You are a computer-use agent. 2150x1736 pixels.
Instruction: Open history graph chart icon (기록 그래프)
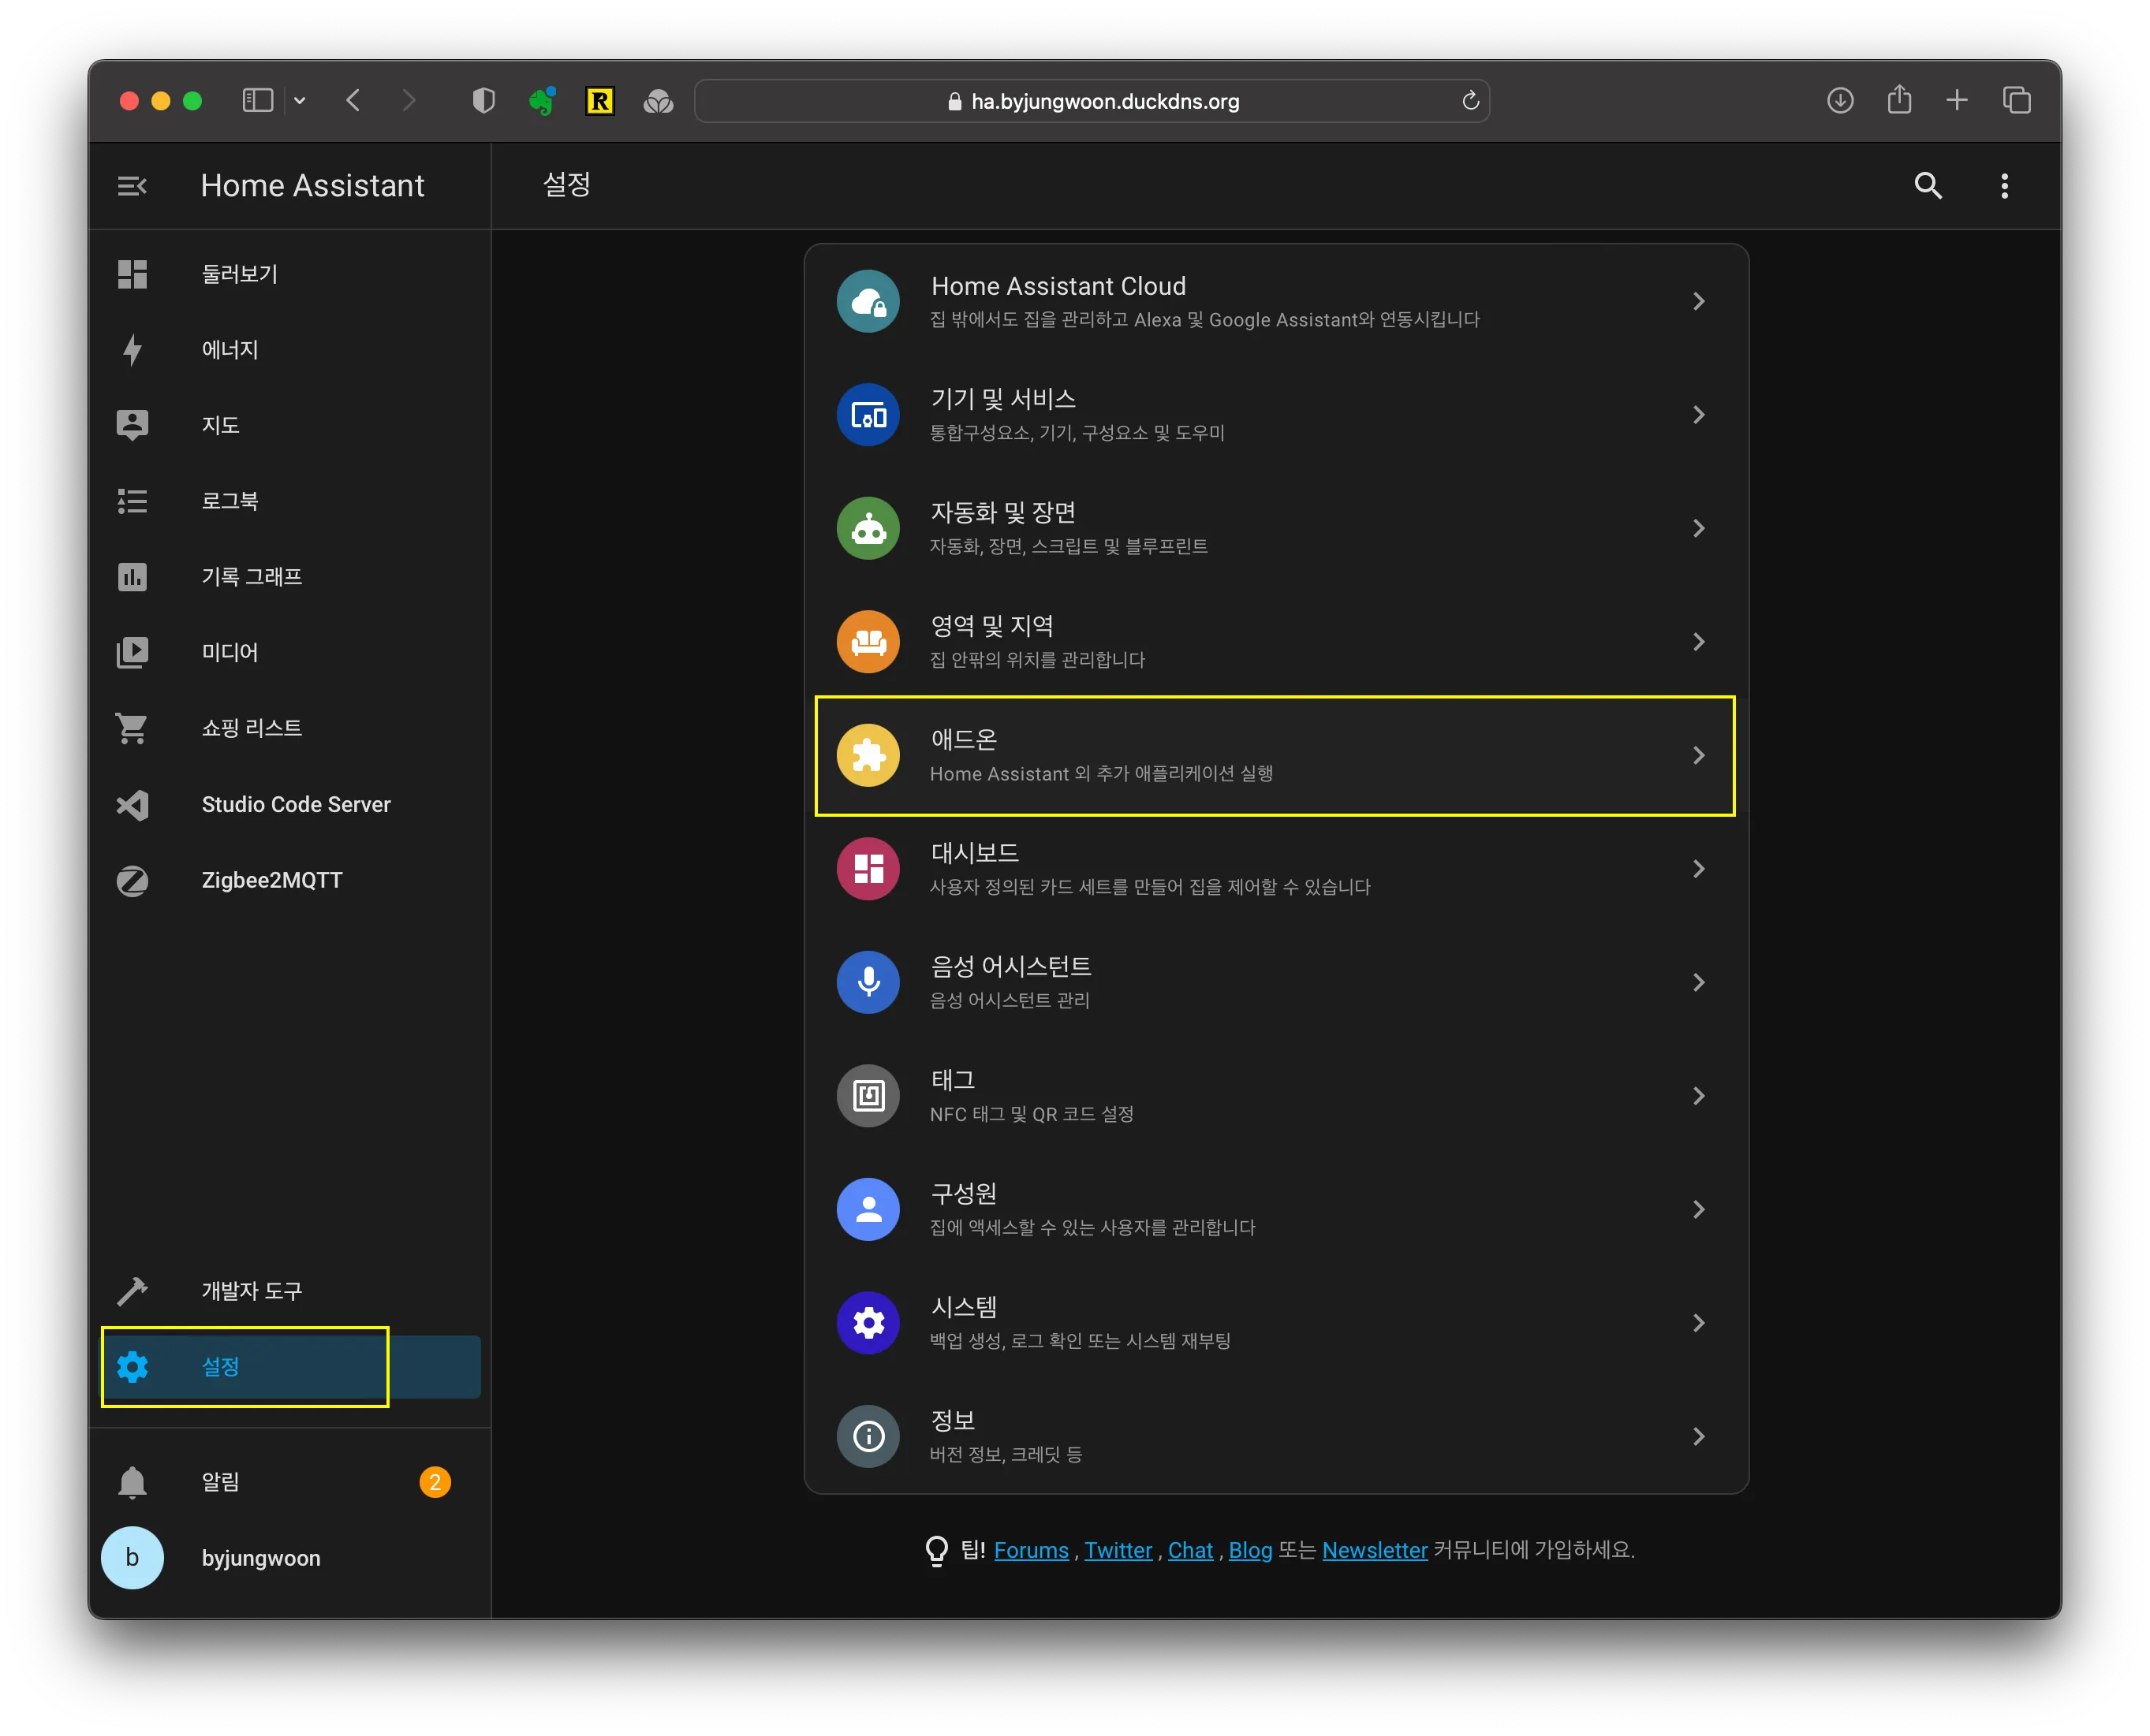[132, 577]
